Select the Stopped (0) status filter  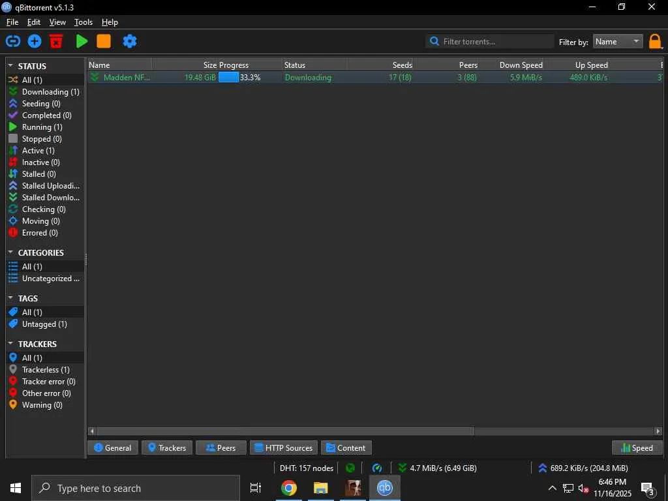pyautogui.click(x=45, y=139)
